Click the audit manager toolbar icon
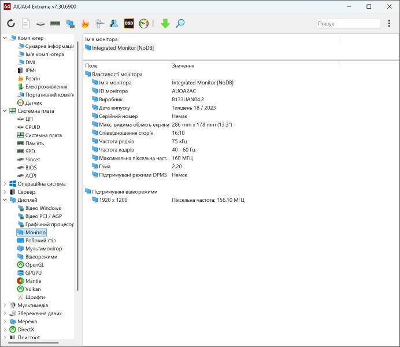The height and width of the screenshot is (347, 400). click(100, 24)
